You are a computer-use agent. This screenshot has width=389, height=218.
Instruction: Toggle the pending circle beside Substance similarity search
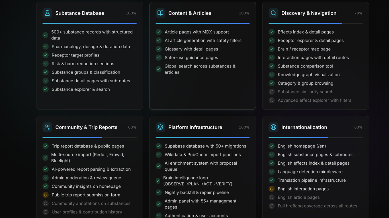click(272, 92)
